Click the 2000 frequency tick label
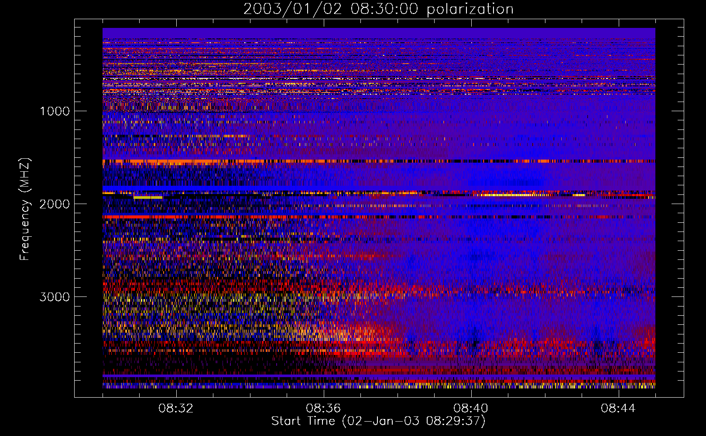The image size is (706, 436). pyautogui.click(x=55, y=204)
